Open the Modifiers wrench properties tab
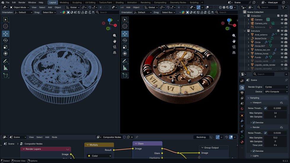290x163 pixels. click(242, 121)
